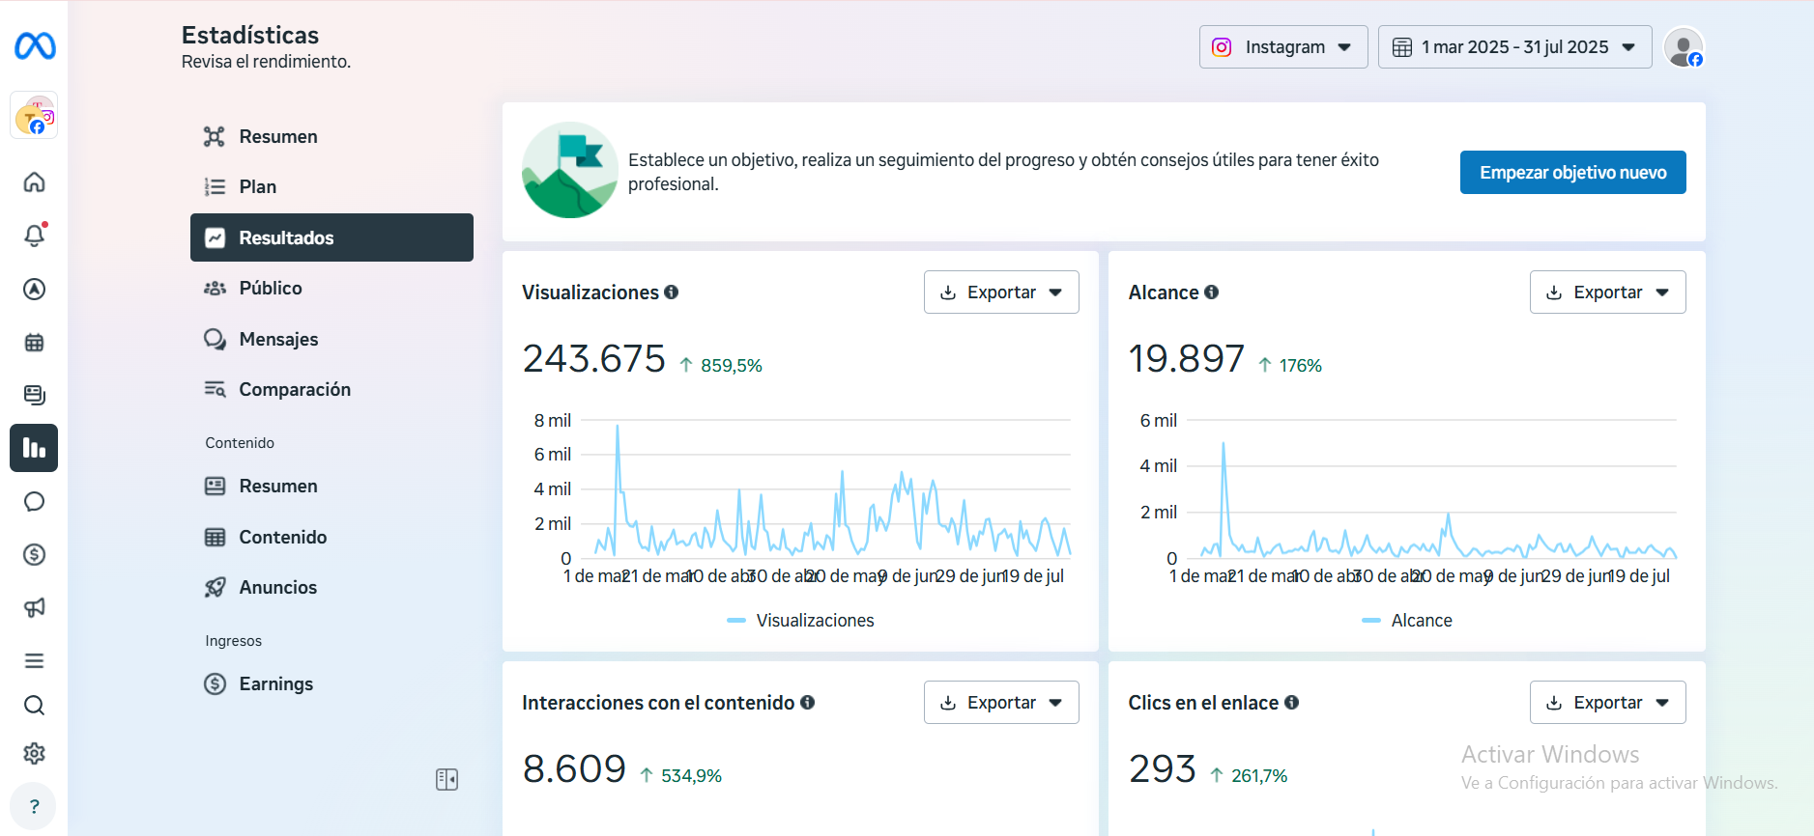Toggle the Alcance chart legend

[1407, 621]
